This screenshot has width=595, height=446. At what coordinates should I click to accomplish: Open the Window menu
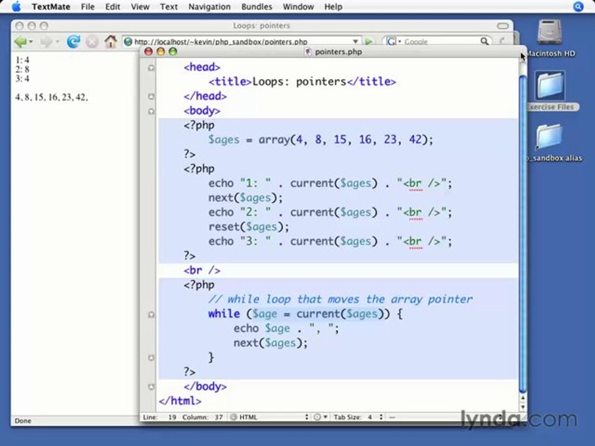point(298,7)
